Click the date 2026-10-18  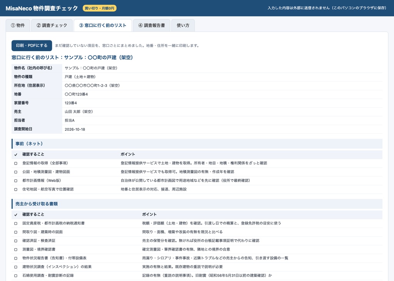pyautogui.click(x=75, y=129)
